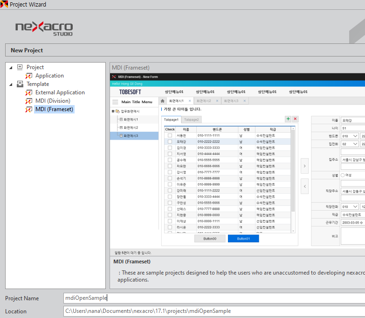Click the Application item icon in tree

pyautogui.click(x=28, y=76)
